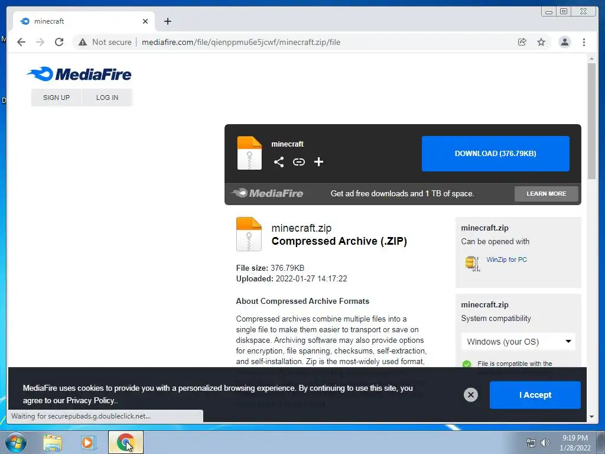This screenshot has height=454, width=605.
Task: Click the browser forward arrow
Action: tap(40, 42)
